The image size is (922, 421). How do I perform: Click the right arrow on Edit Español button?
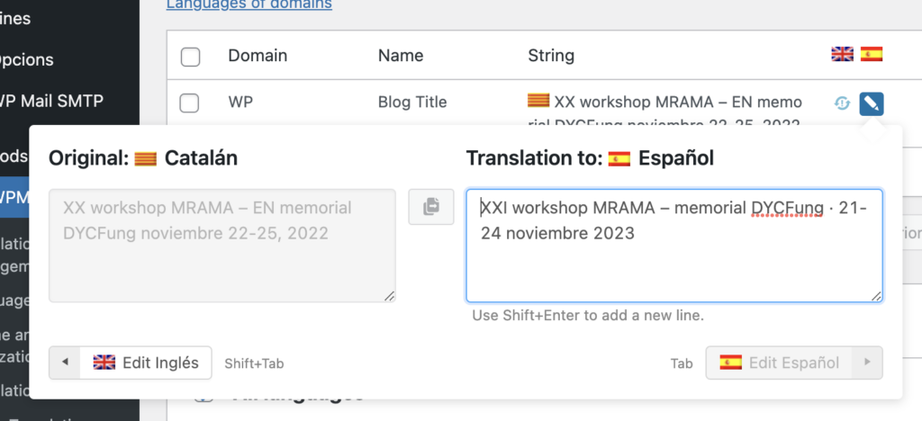pyautogui.click(x=867, y=363)
